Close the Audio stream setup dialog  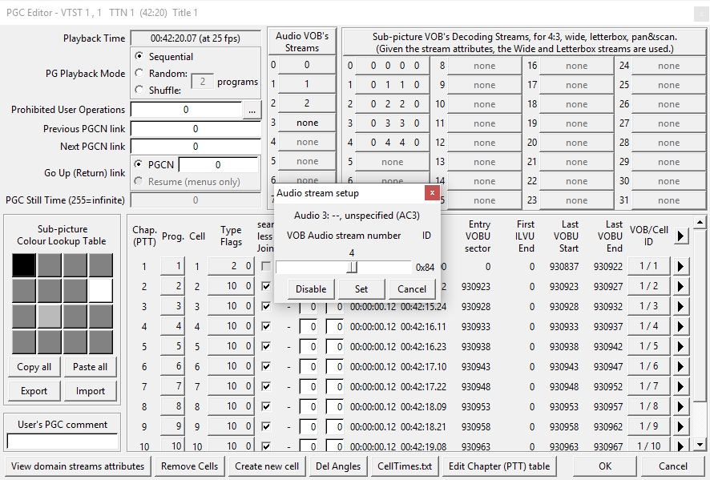click(432, 193)
